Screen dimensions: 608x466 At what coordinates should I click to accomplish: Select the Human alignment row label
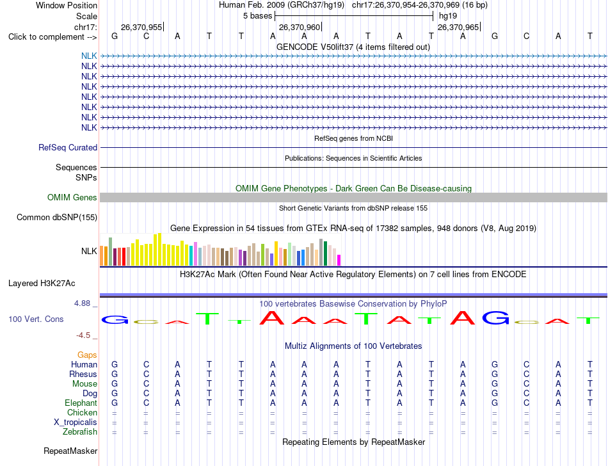click(x=84, y=364)
